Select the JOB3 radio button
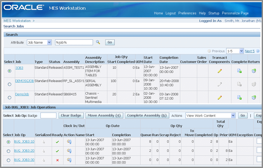Viewport: 263px width, 168px height. pyautogui.click(x=10, y=71)
